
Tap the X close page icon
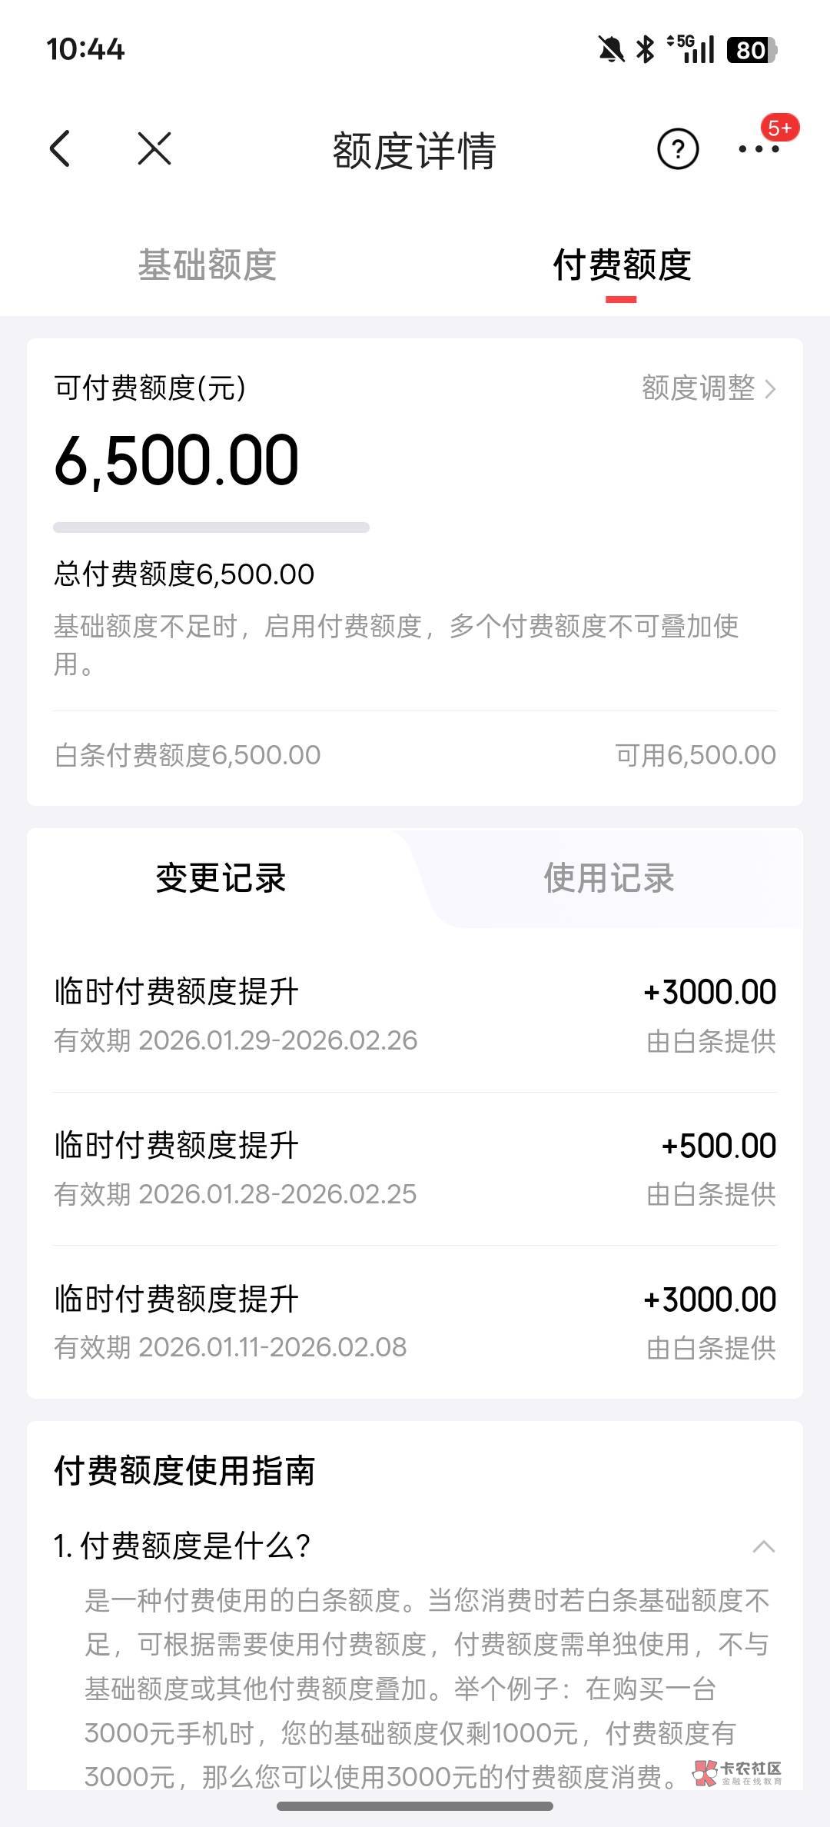pyautogui.click(x=154, y=148)
